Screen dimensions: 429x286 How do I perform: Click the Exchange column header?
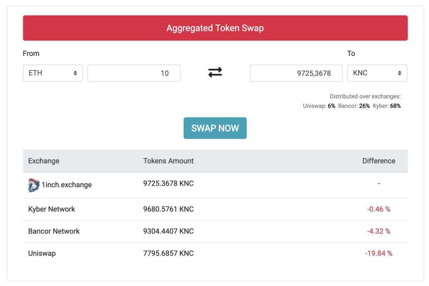(44, 161)
